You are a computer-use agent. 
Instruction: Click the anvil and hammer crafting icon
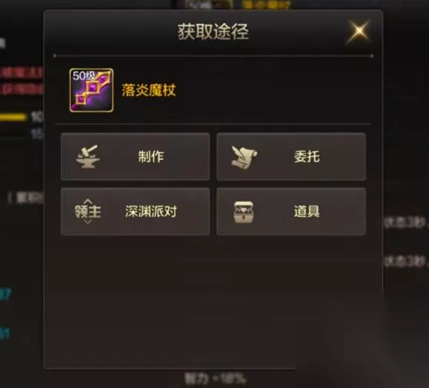pos(88,157)
